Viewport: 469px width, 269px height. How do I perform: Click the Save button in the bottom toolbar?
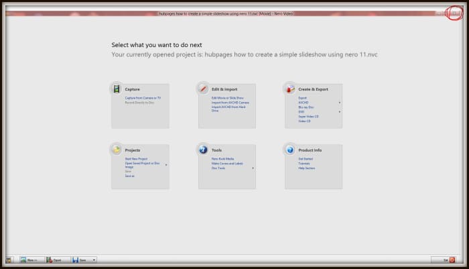81,260
